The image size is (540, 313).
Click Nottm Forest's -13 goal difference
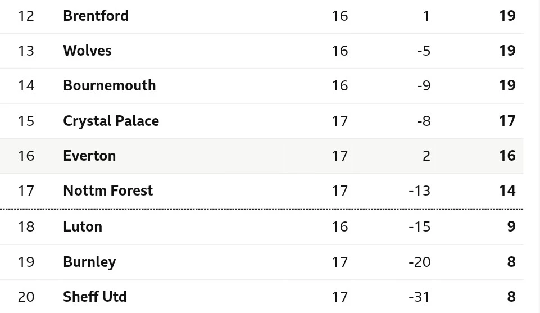419,190
